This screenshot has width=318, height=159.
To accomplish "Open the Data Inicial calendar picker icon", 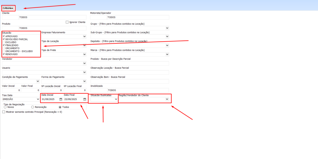I will coord(61,99).
